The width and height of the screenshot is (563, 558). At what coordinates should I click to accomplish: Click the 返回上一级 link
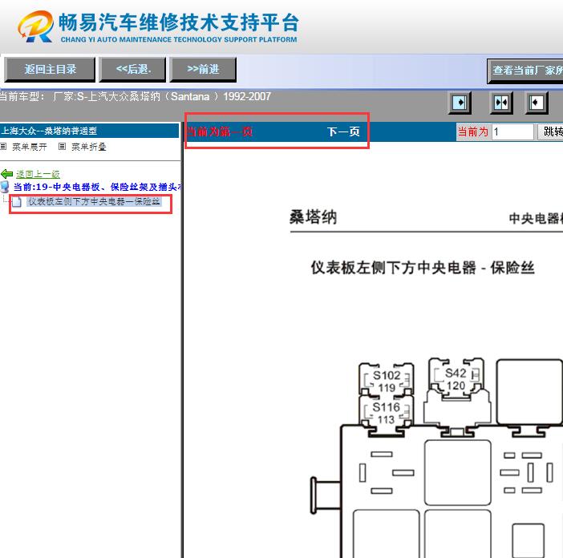click(x=38, y=174)
